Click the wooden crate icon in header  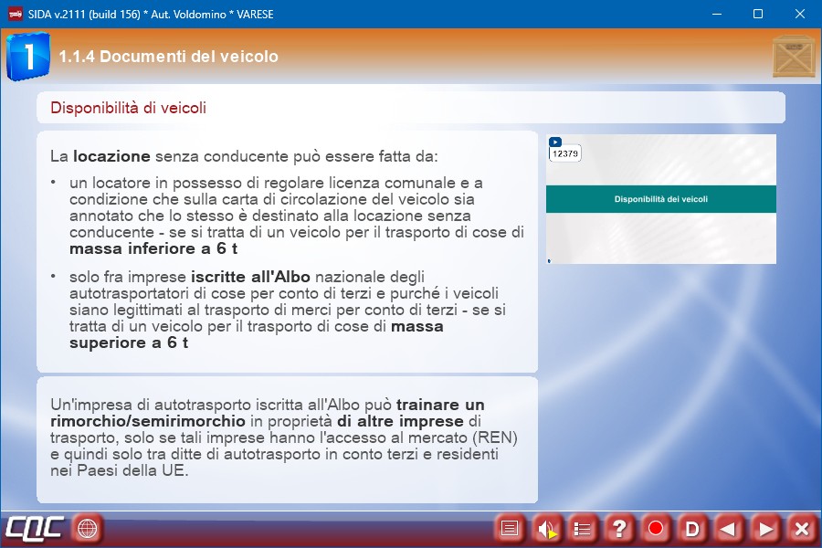pos(793,57)
